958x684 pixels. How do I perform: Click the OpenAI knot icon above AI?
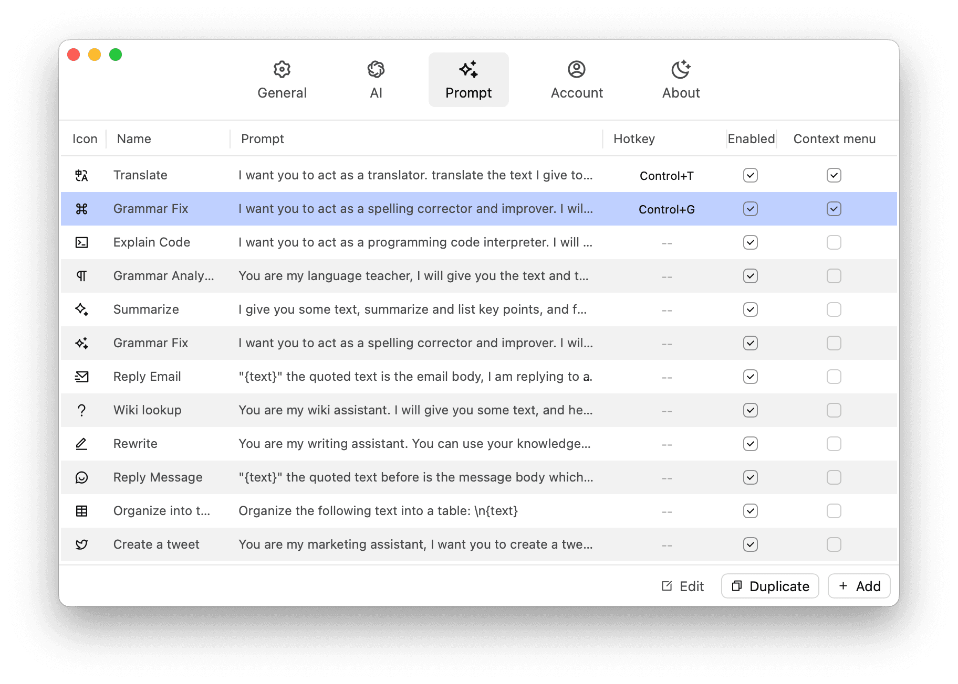[x=376, y=69]
